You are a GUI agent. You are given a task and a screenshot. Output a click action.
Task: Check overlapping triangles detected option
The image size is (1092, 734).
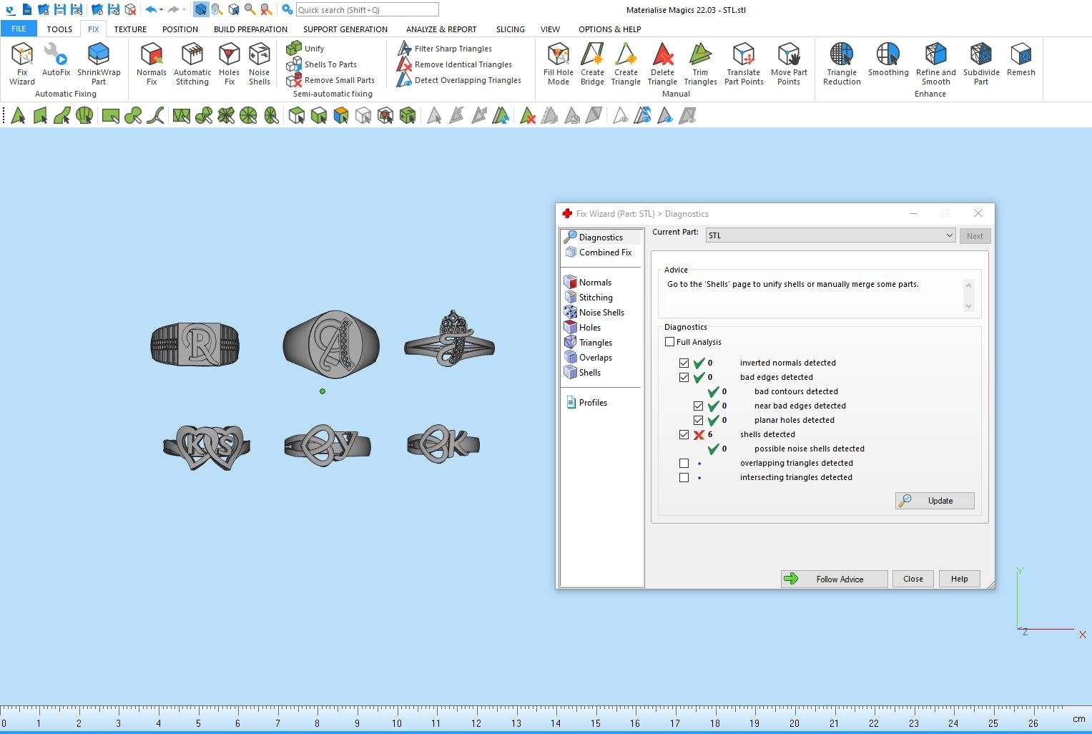tap(684, 463)
